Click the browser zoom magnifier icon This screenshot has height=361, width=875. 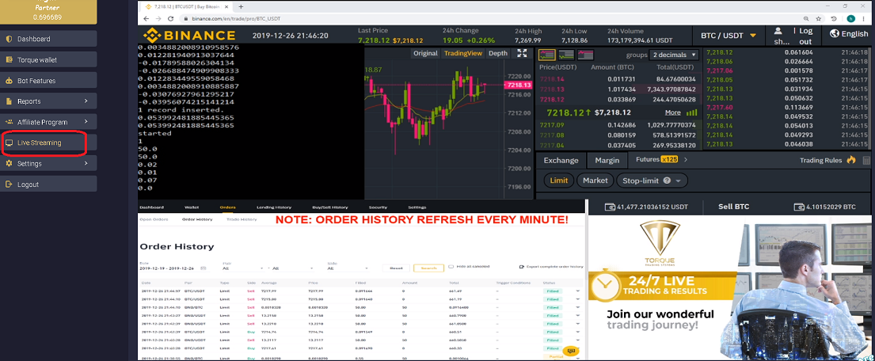pos(806,18)
